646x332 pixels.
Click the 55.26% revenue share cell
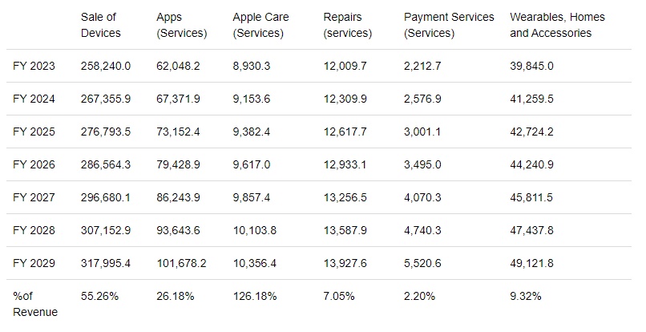coord(99,296)
